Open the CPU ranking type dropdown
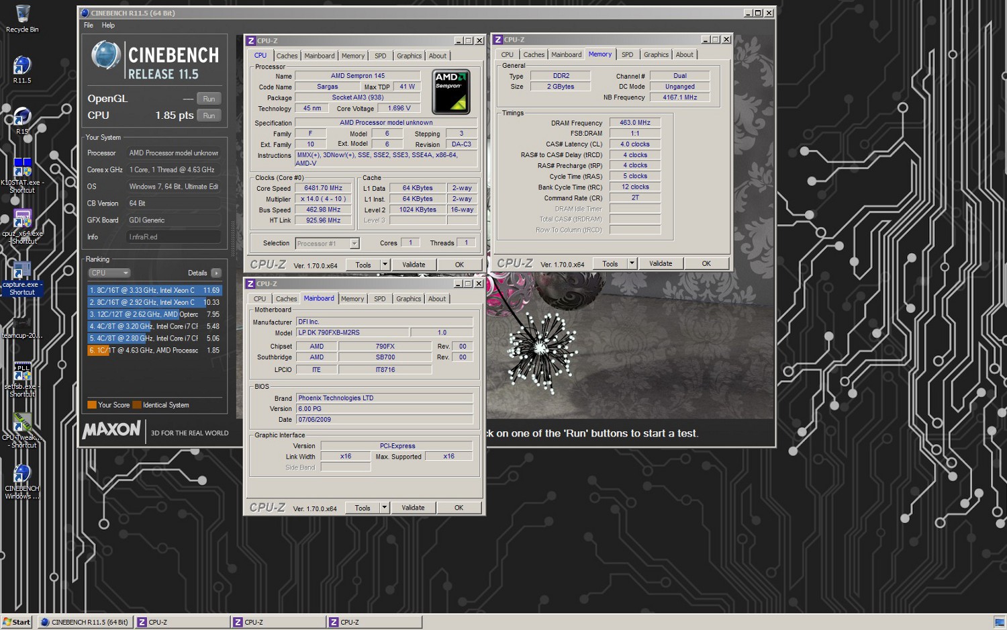Viewport: 1007px width, 630px height. click(x=109, y=273)
